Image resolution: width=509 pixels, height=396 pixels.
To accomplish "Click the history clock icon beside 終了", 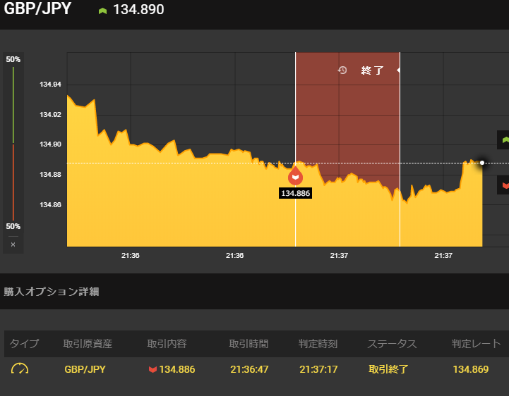I will [342, 70].
